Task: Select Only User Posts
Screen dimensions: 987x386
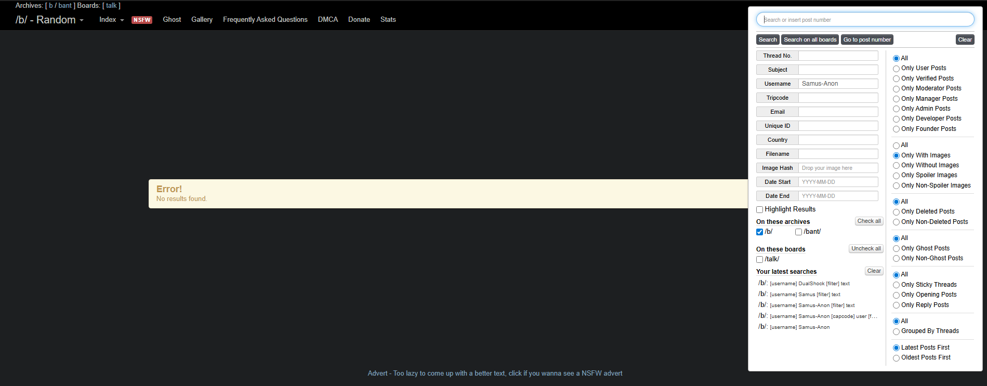Action: click(897, 69)
